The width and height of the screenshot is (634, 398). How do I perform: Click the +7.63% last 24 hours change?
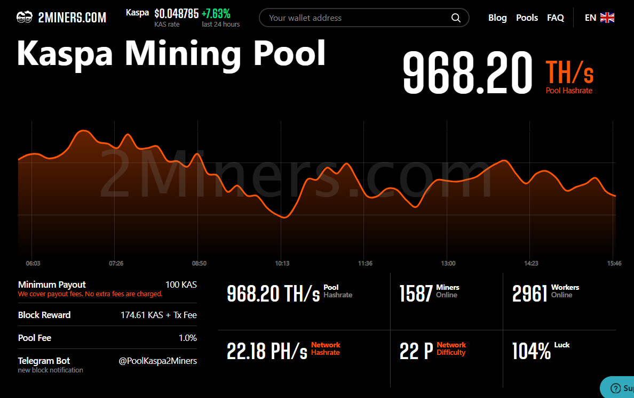[x=216, y=14]
